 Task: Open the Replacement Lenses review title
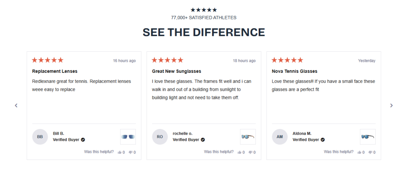coord(55,71)
